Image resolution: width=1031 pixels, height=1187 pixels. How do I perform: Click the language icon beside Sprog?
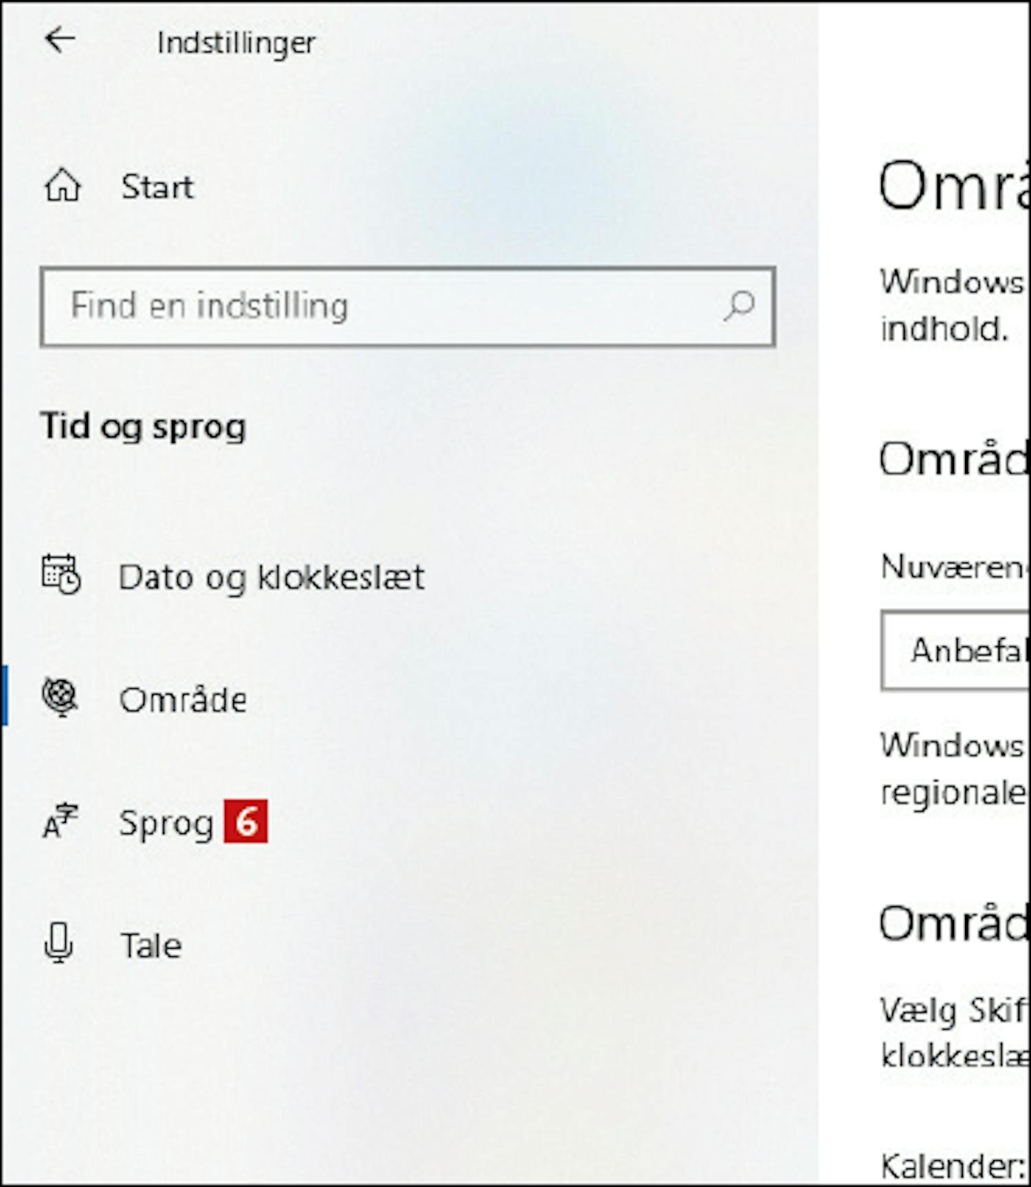pos(60,822)
